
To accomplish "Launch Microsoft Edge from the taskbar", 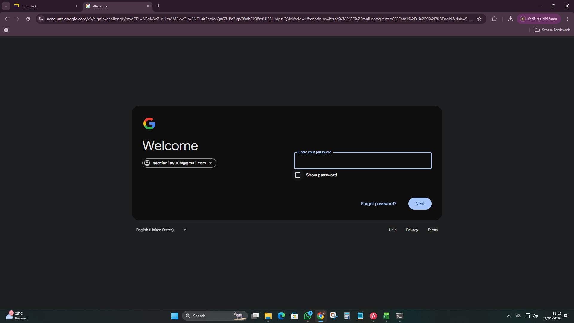I will pyautogui.click(x=281, y=316).
